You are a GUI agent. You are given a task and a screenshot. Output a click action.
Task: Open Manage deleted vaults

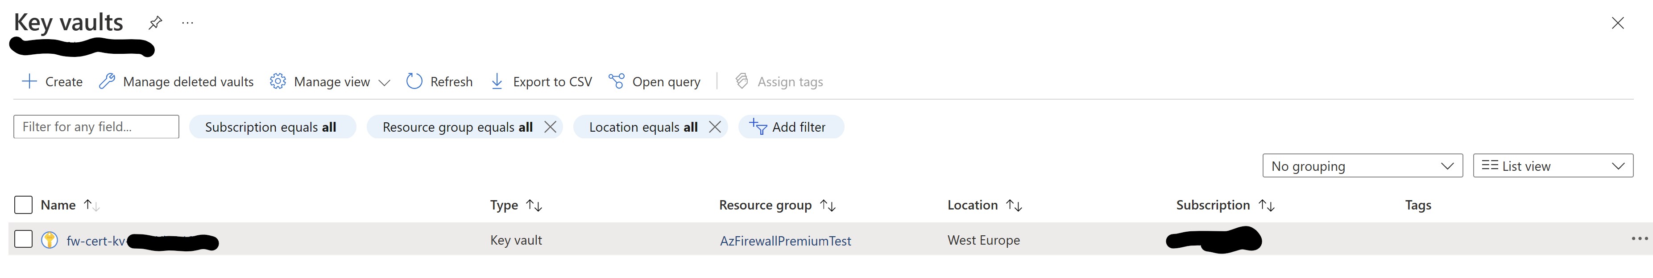click(177, 82)
